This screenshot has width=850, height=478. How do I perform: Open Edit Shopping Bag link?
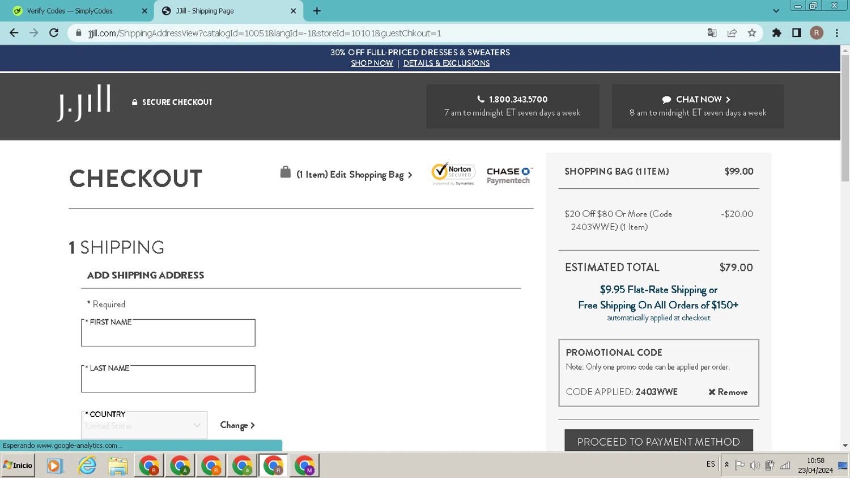tap(354, 175)
